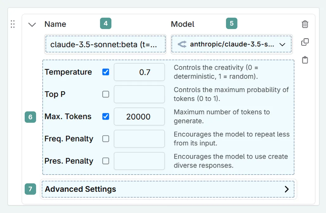Uncheck the Max. Tokens checkbox
Image resolution: width=326 pixels, height=213 pixels.
[105, 116]
